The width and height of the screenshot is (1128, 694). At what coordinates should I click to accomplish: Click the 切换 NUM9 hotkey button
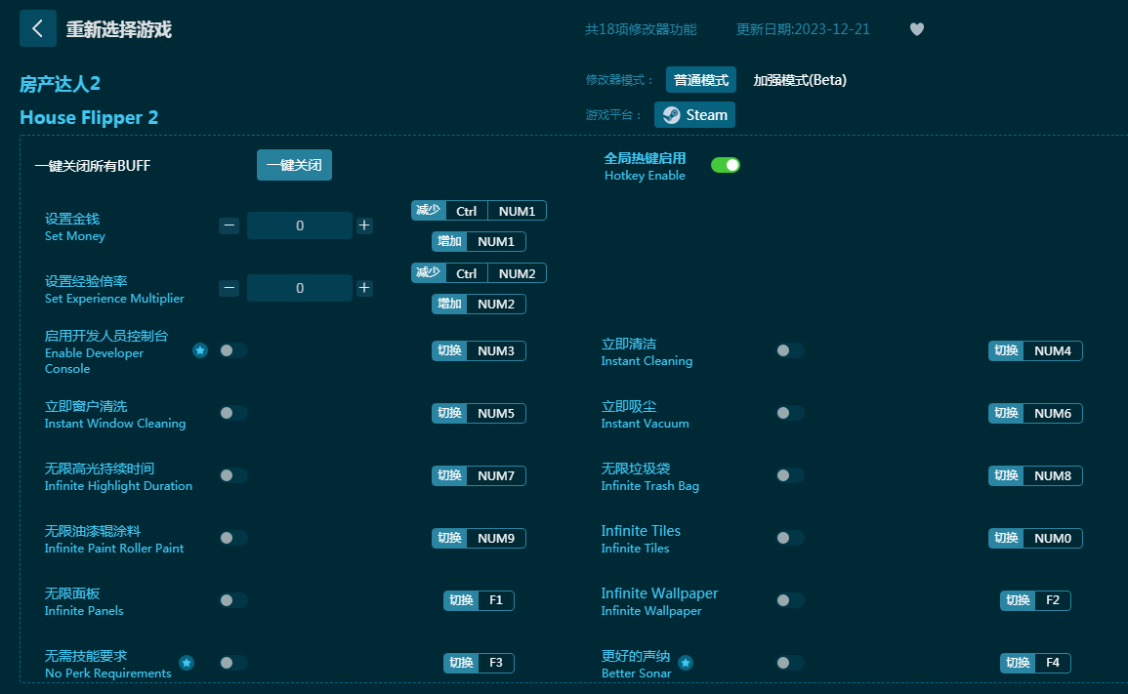pos(479,539)
